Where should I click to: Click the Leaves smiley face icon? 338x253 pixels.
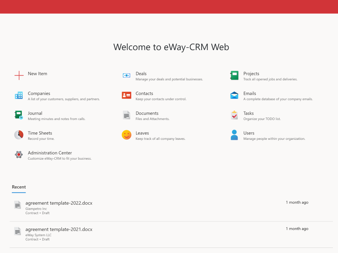click(x=126, y=135)
